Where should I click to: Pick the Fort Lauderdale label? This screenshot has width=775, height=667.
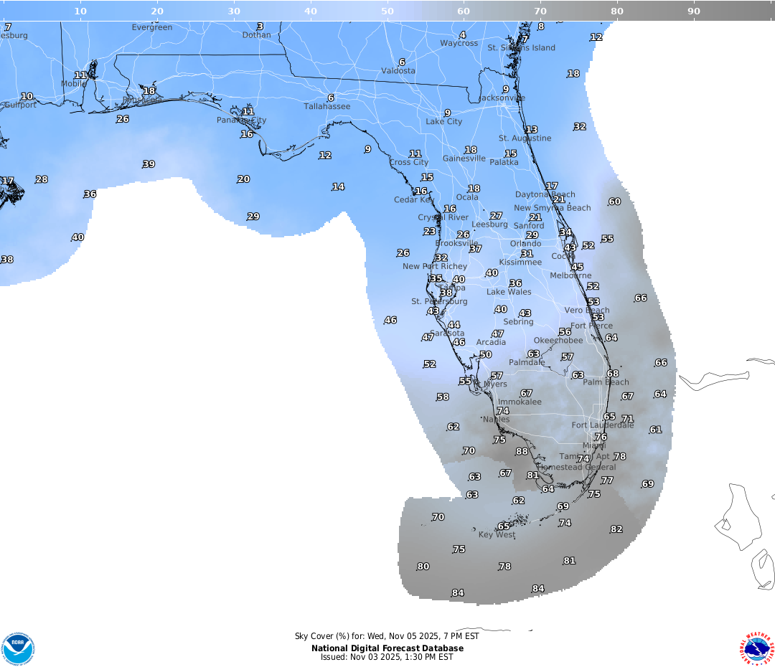603,425
